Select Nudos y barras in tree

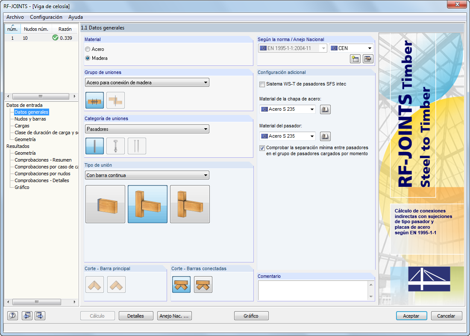(x=30, y=119)
